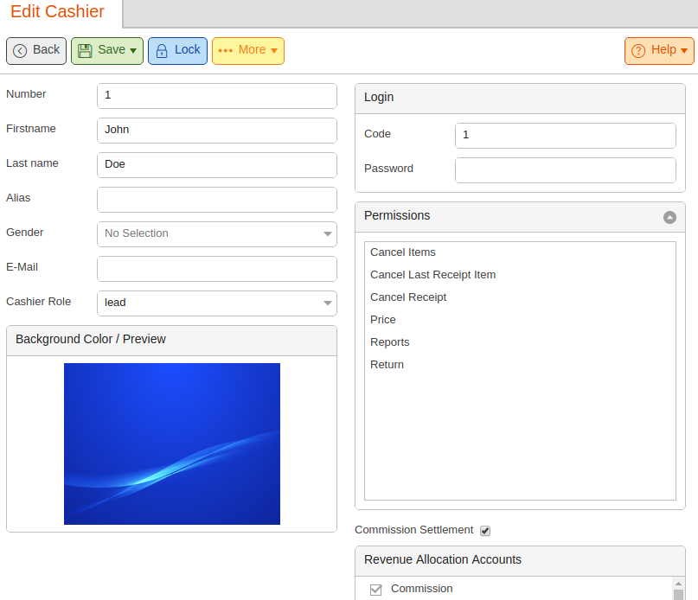Click the question mark help icon
698x600 pixels.
click(638, 51)
